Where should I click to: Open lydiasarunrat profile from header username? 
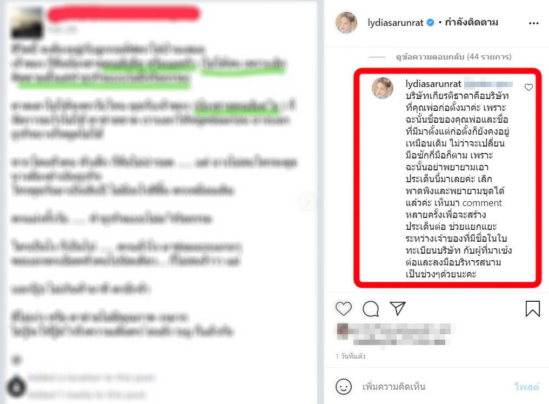pyautogui.click(x=396, y=23)
